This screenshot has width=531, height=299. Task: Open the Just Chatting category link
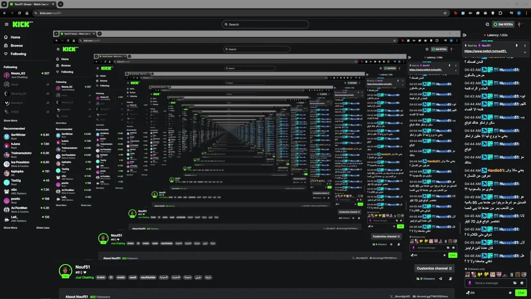[85, 277]
